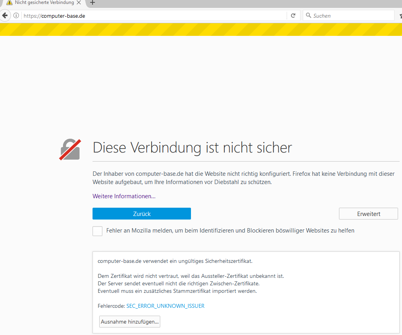Reload the page with refresh icon

click(293, 16)
